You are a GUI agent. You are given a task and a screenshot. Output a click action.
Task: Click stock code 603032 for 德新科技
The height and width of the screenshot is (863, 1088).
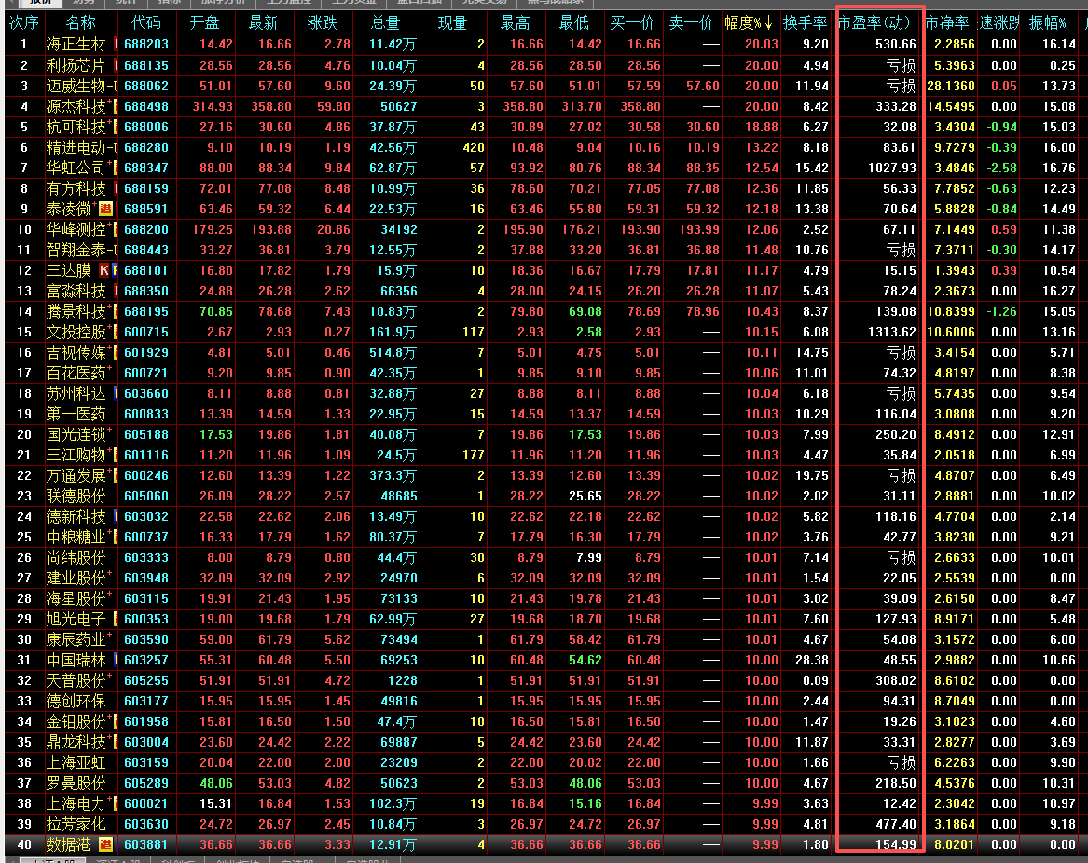pos(146,517)
